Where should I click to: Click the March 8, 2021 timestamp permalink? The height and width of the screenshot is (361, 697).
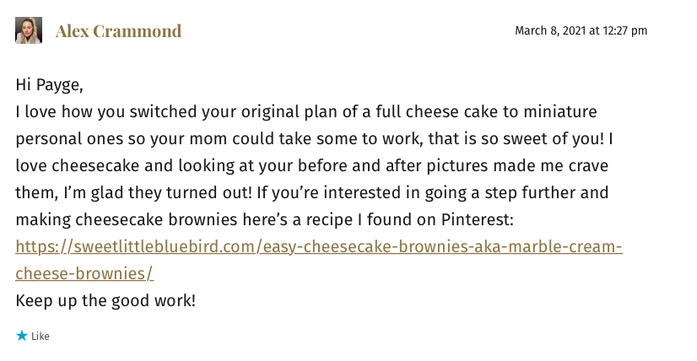[581, 30]
